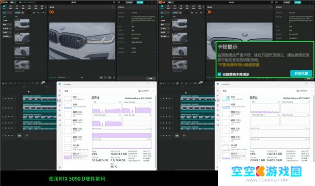This screenshot has width=315, height=186.
Task: Toggle lock on second track in left timeline
Action: (6, 108)
